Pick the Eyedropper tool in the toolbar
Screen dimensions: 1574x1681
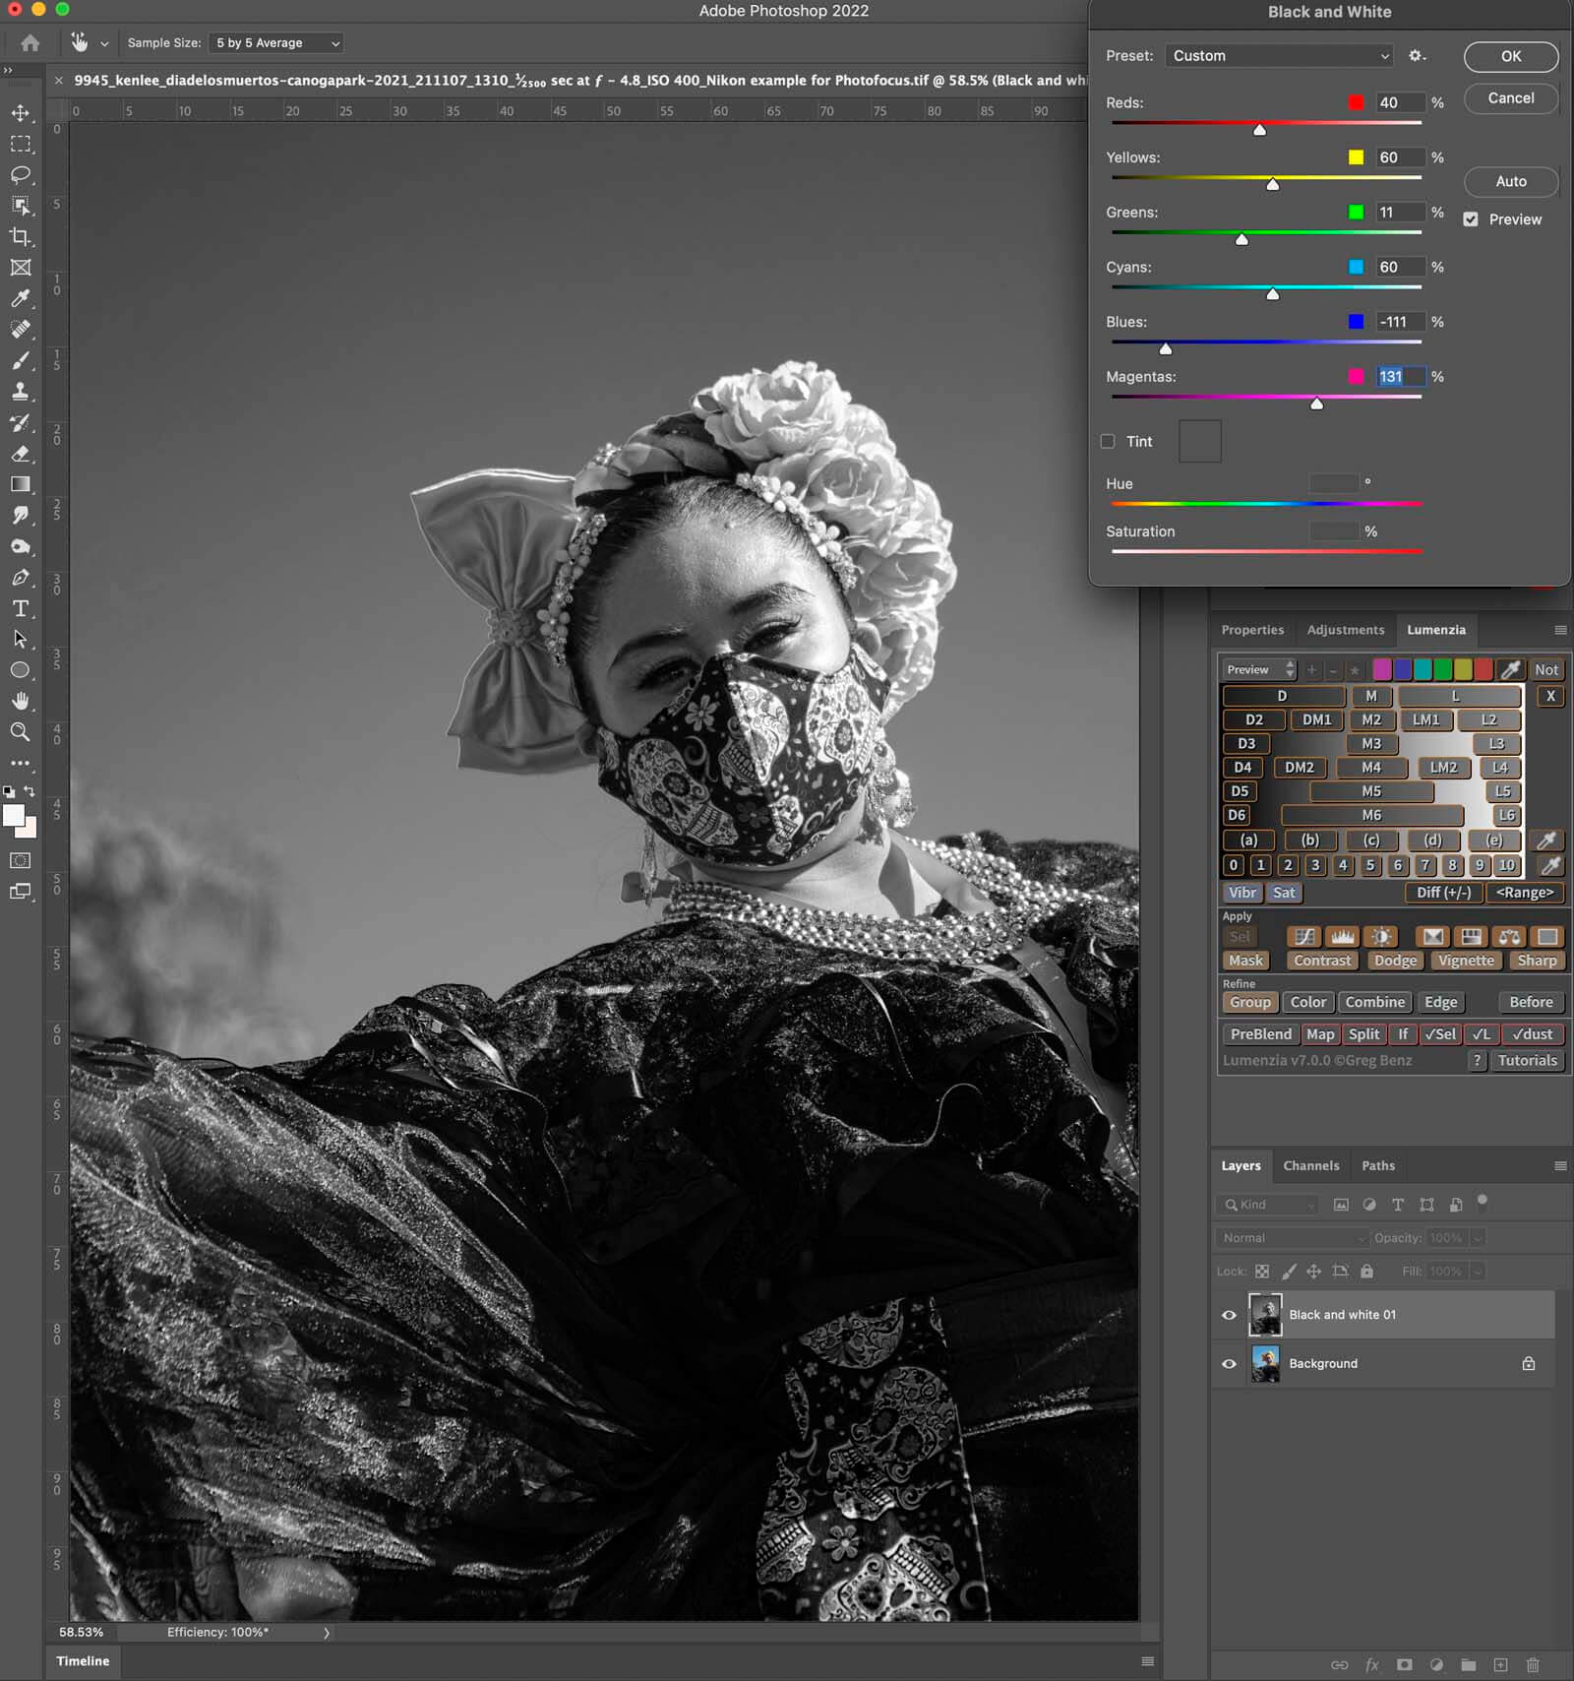point(20,298)
